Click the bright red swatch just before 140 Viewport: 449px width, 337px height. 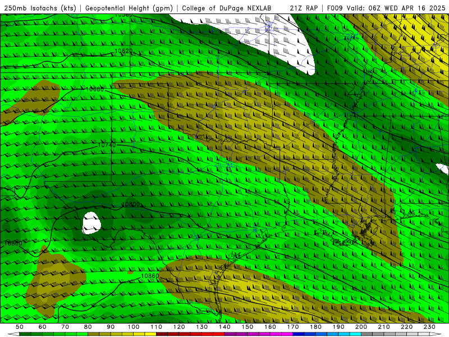click(x=219, y=334)
